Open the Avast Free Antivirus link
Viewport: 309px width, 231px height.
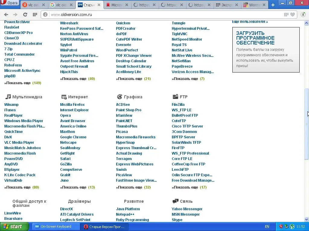pyautogui.click(x=77, y=61)
